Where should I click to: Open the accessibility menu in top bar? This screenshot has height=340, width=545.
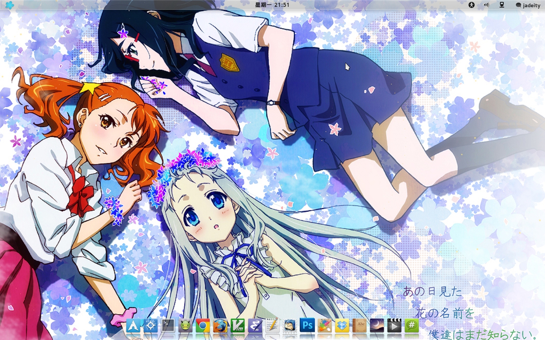[x=471, y=5]
